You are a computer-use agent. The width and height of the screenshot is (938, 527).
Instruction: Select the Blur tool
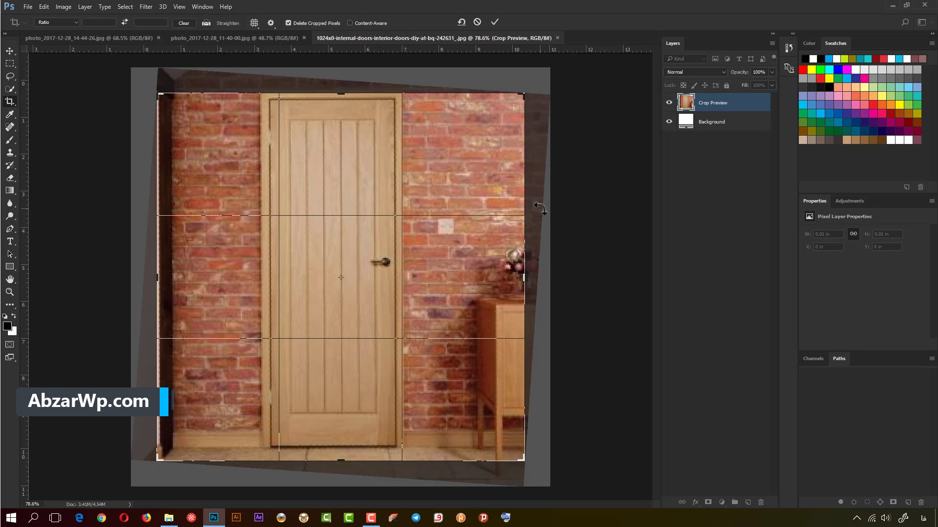pyautogui.click(x=10, y=203)
